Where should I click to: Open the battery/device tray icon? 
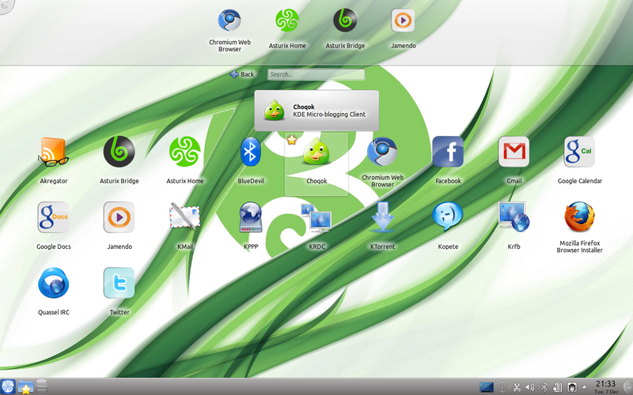(x=558, y=387)
